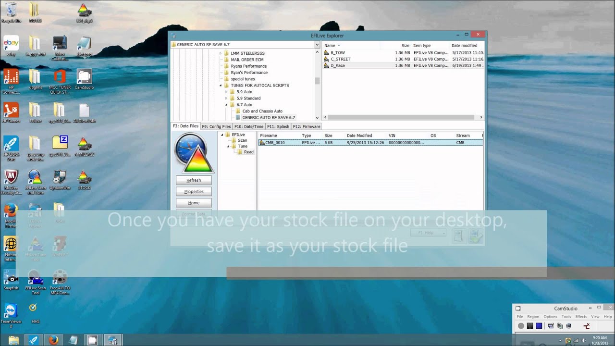Select the CamStudio desktop shortcut
Image resolution: width=615 pixels, height=346 pixels.
coord(84,79)
